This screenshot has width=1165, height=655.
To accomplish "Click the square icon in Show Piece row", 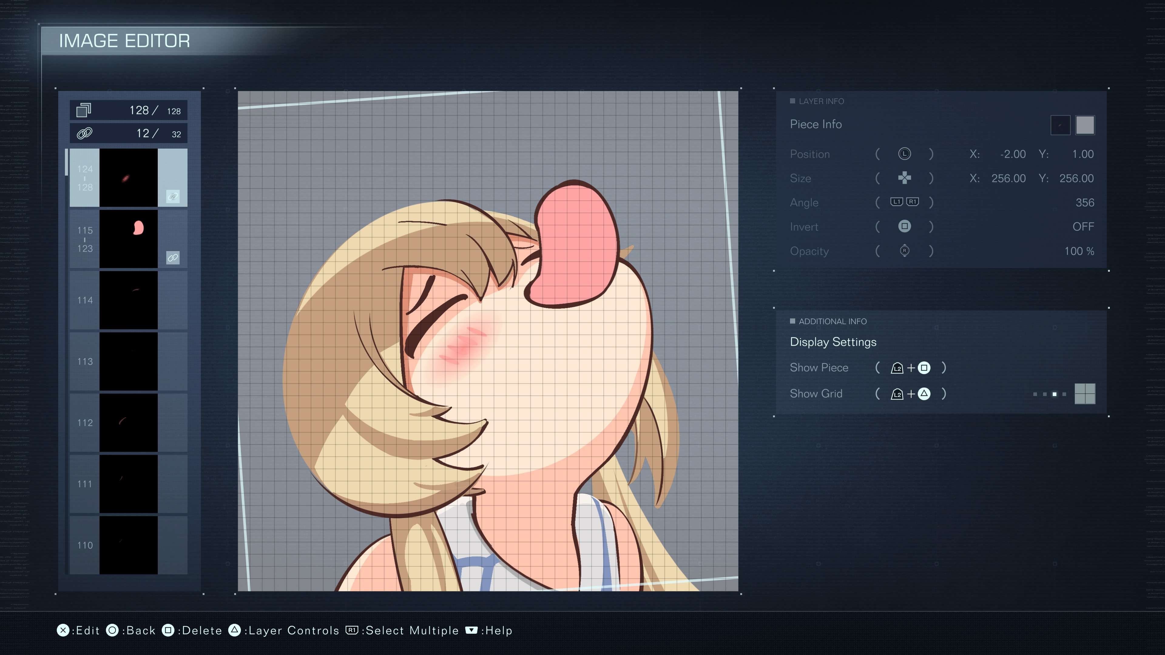I will 924,368.
